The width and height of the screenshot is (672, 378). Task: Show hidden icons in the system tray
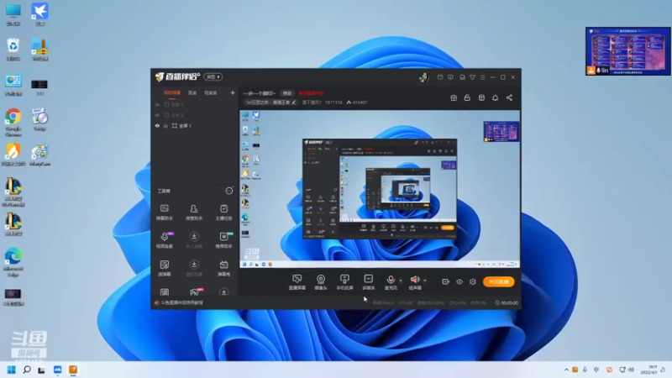click(x=566, y=370)
